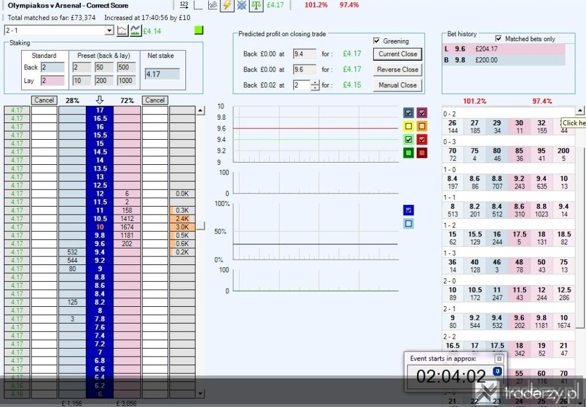Screen dimensions: 586x407
Task: Click the blue pin icon on countdown timer
Action: 497,371
